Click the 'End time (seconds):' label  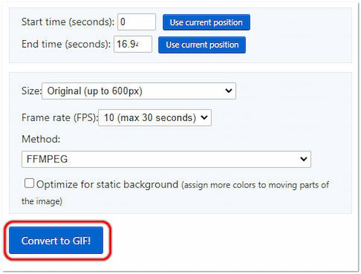(x=66, y=44)
